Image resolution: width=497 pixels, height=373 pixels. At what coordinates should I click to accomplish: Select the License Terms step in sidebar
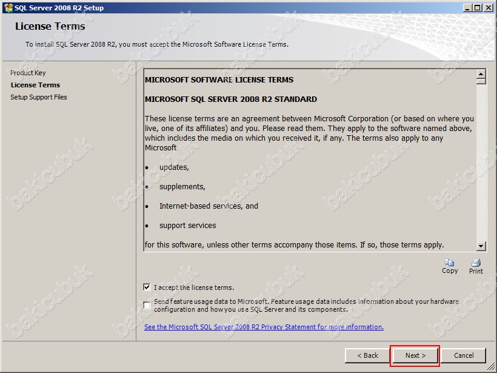click(x=35, y=85)
